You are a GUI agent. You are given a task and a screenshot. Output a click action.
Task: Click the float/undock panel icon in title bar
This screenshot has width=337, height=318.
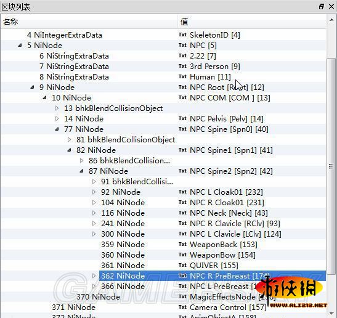[322, 7]
